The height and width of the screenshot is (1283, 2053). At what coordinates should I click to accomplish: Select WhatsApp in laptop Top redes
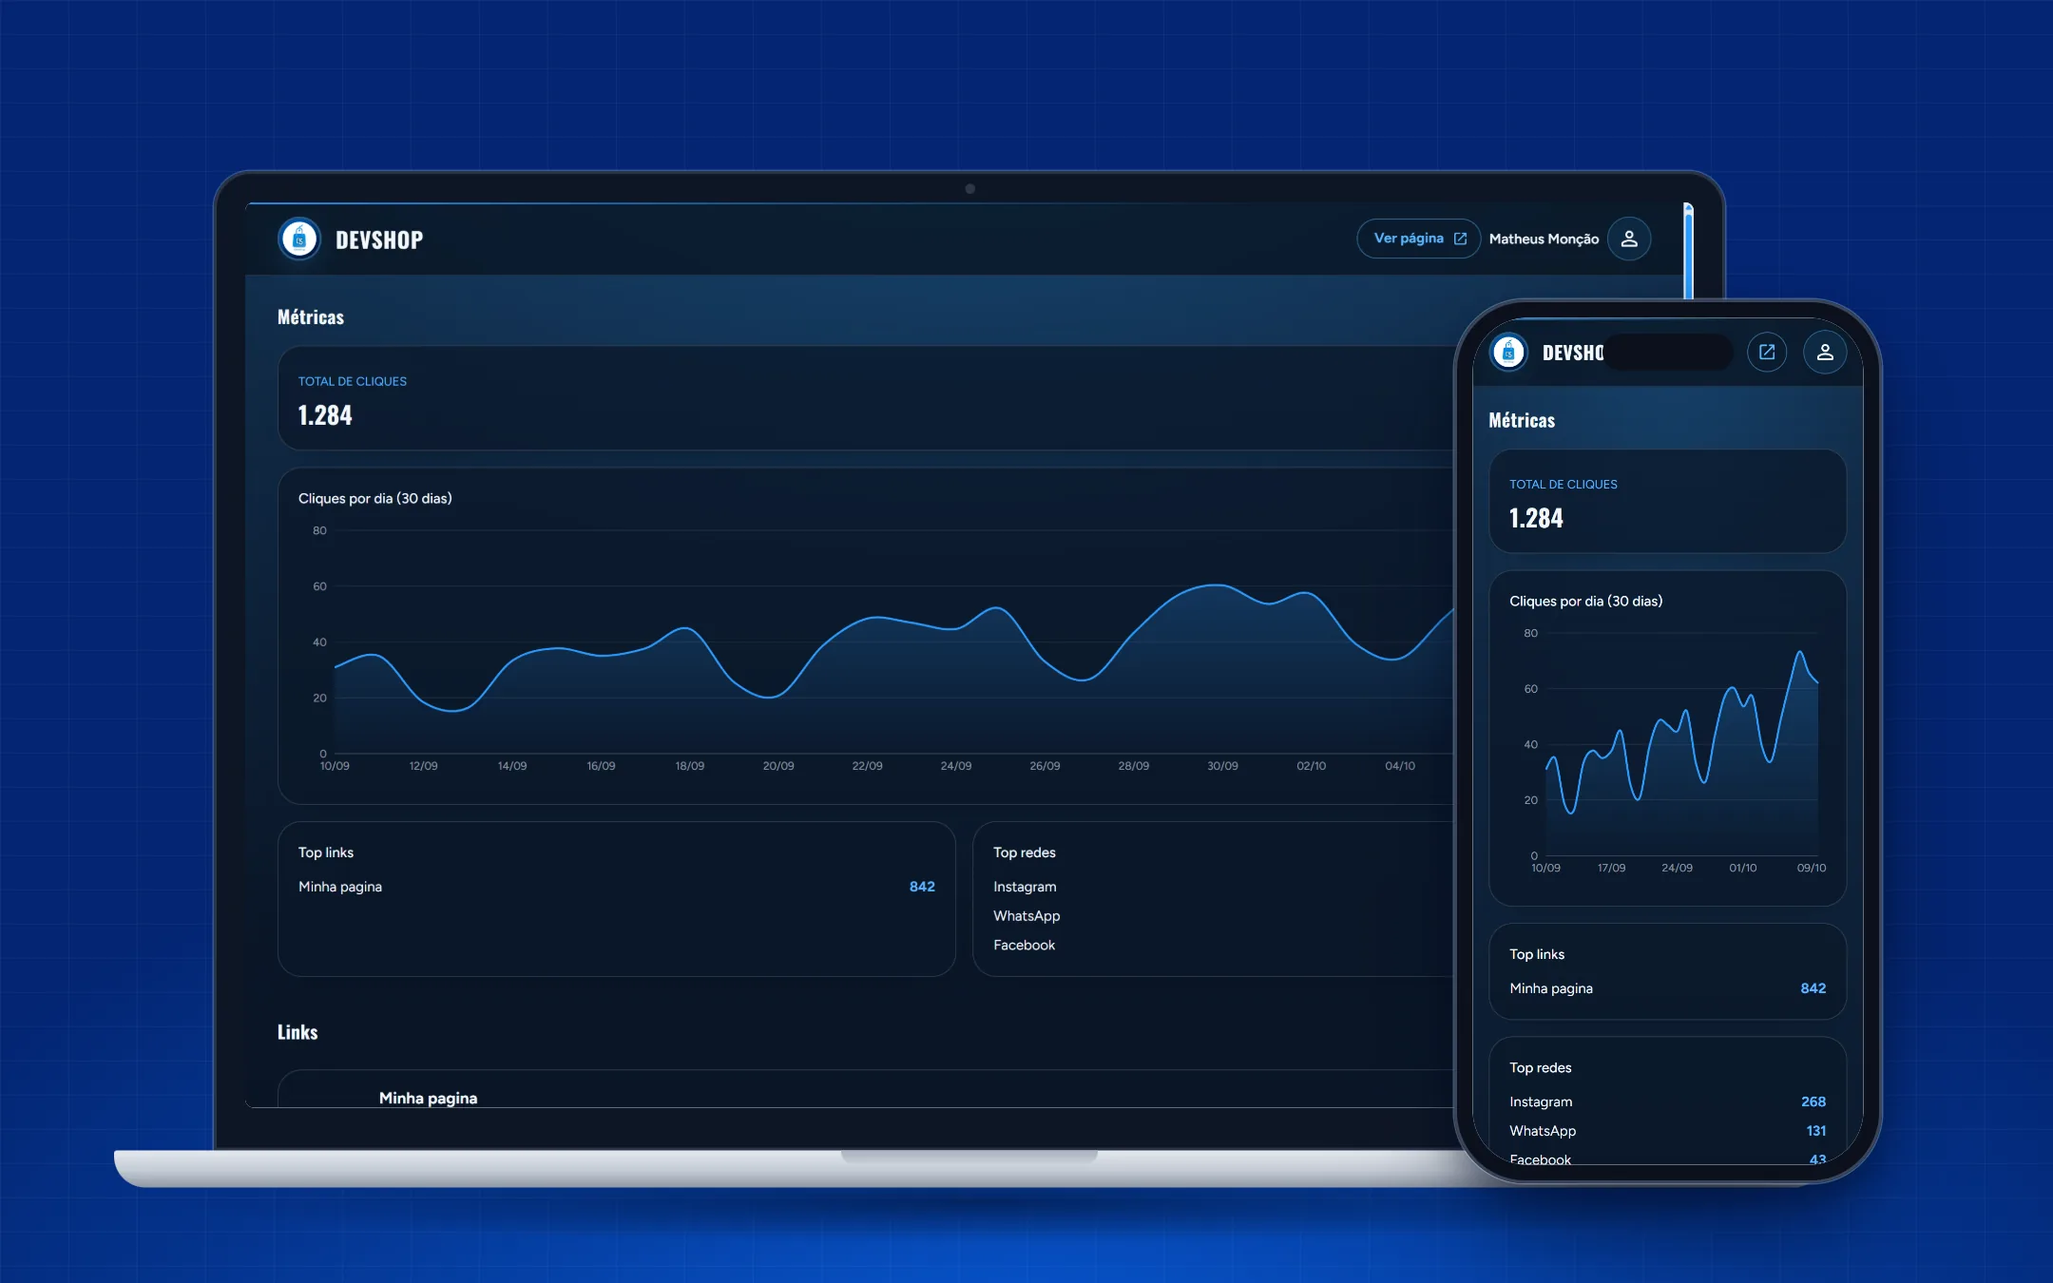pyautogui.click(x=1026, y=916)
